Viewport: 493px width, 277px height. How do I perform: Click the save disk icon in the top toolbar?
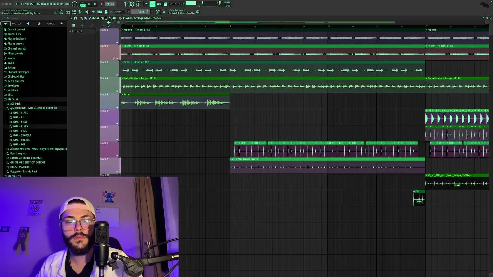pos(165,4)
